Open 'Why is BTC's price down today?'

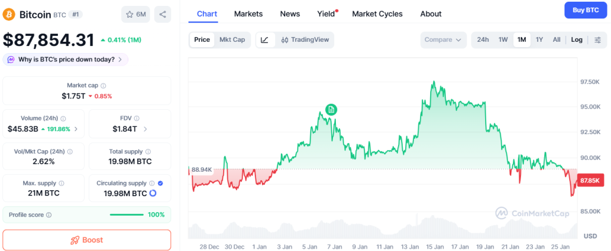66,60
